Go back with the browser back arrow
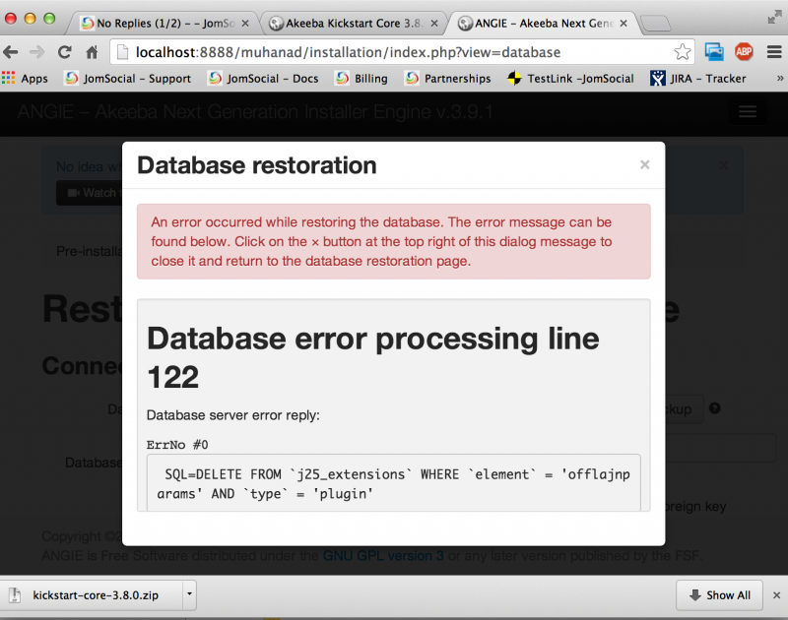This screenshot has width=788, height=620. (x=11, y=52)
